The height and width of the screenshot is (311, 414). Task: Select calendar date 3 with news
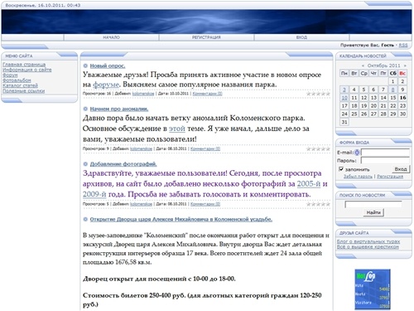click(344, 90)
